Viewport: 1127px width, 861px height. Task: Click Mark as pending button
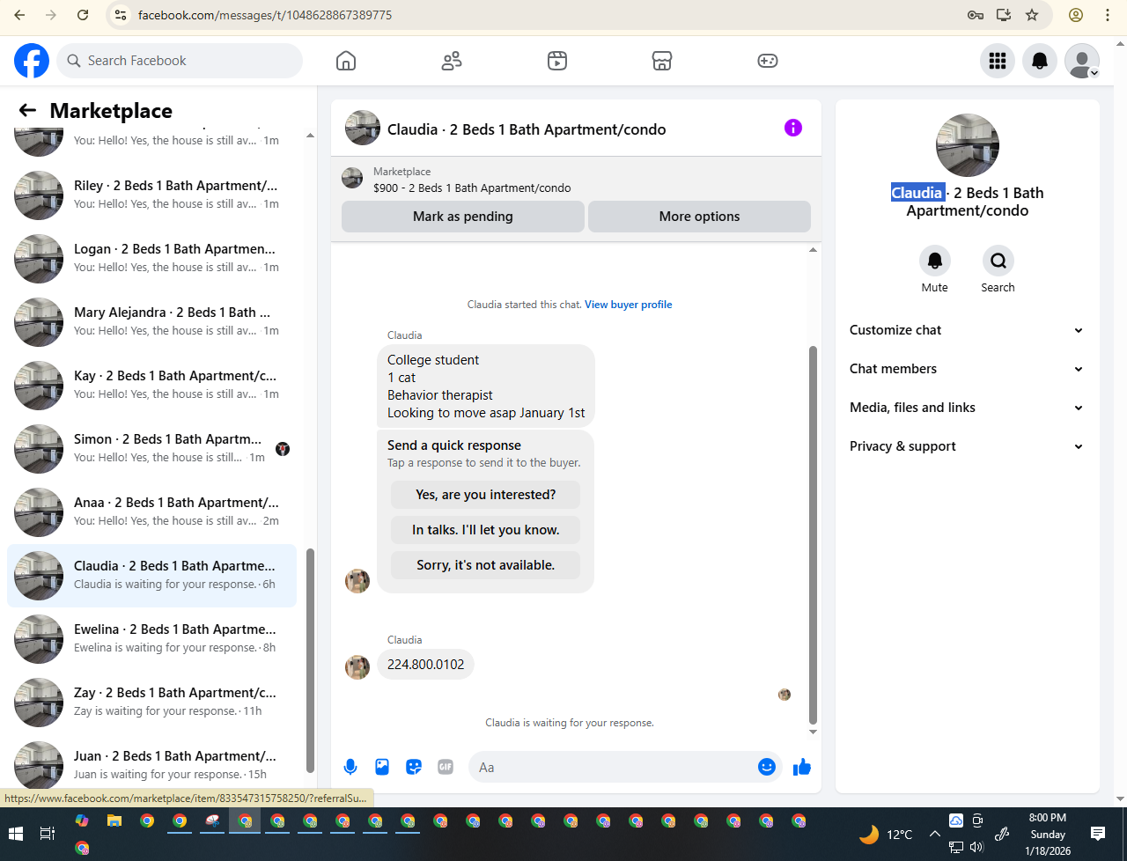click(463, 217)
